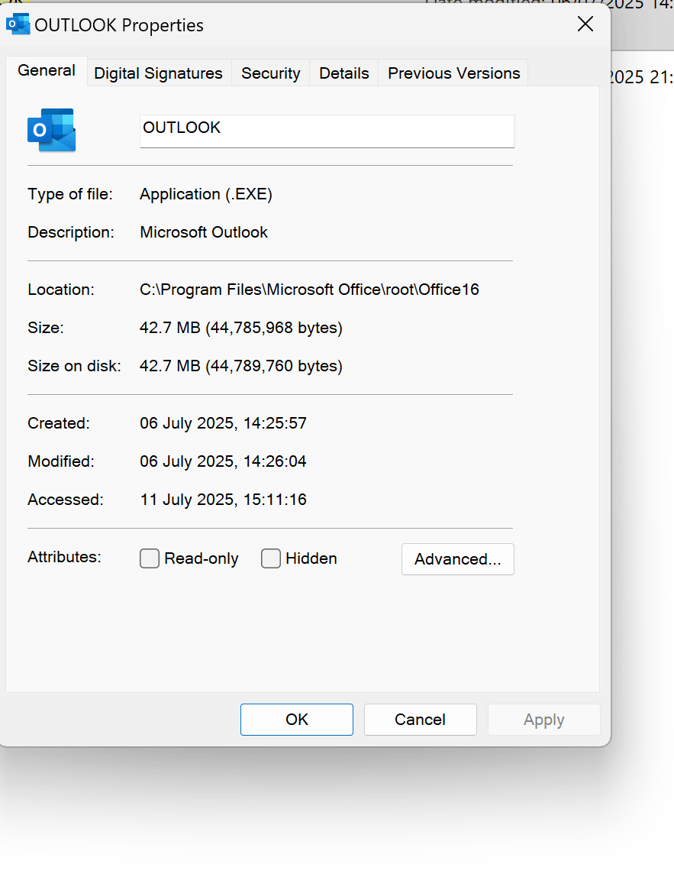Select the Details tab
Viewport: 674px width, 877px height.
(343, 73)
